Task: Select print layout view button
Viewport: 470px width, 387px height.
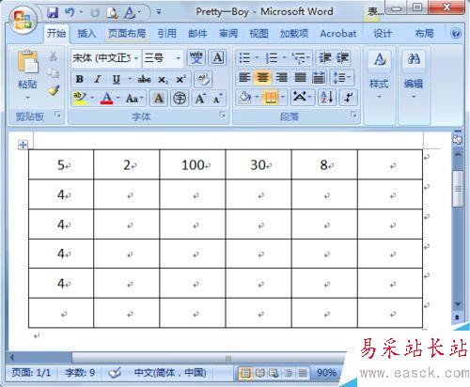Action: pyautogui.click(x=245, y=373)
